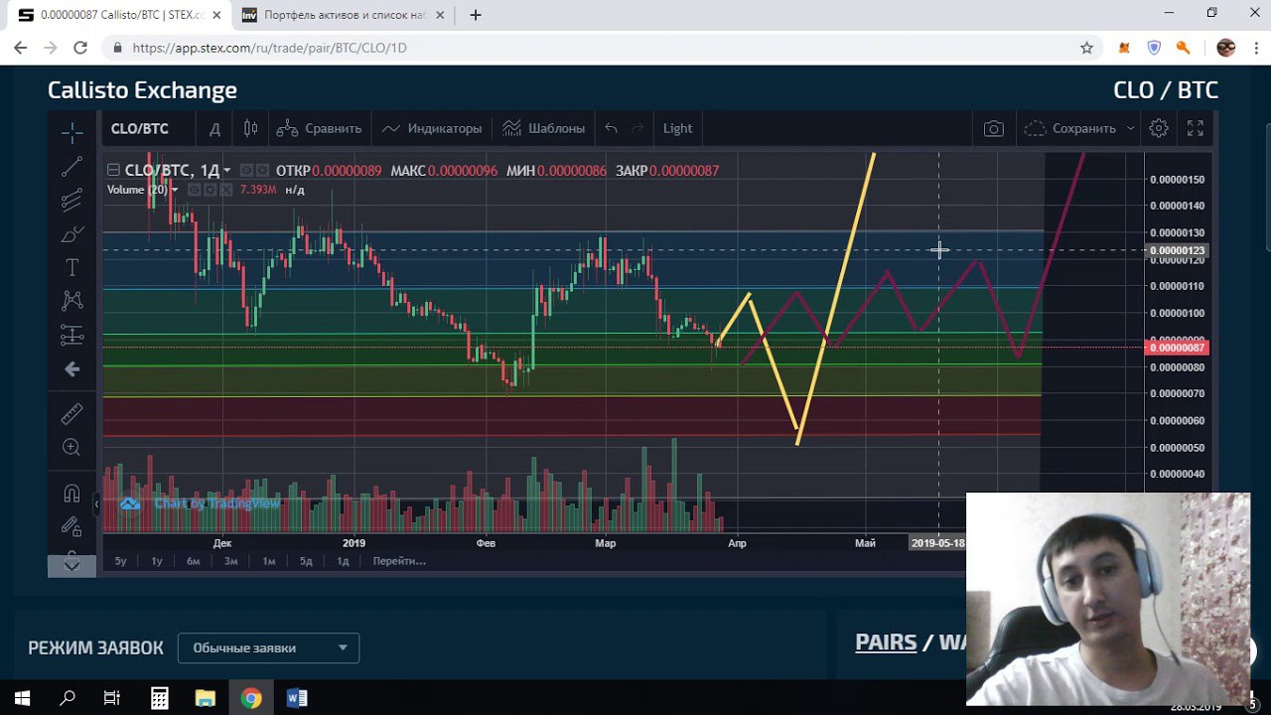The width and height of the screenshot is (1271, 715).
Task: Click the 0.00000087 current price label
Action: tap(1178, 348)
